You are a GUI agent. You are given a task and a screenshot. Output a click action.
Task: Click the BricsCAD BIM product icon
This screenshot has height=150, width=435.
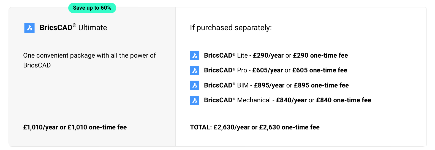pos(195,85)
